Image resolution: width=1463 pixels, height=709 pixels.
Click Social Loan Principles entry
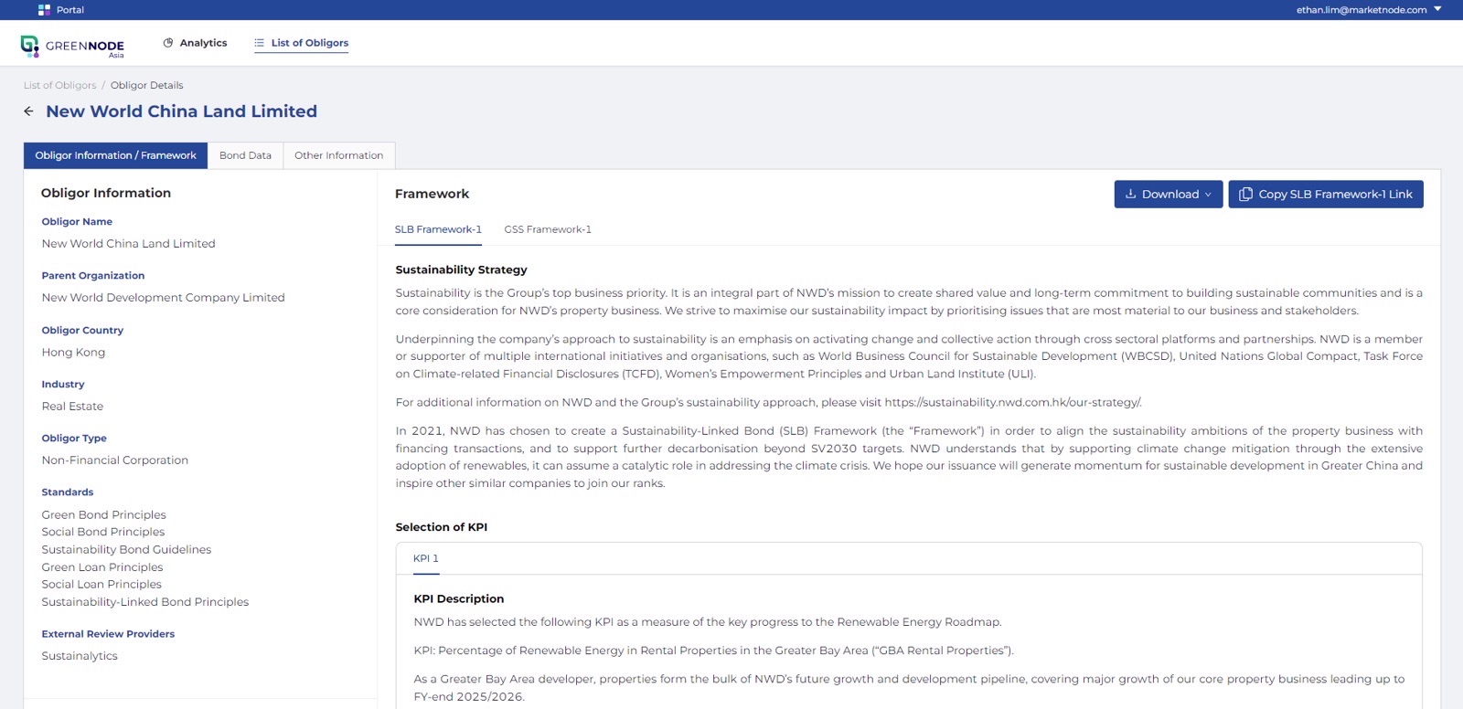point(101,585)
